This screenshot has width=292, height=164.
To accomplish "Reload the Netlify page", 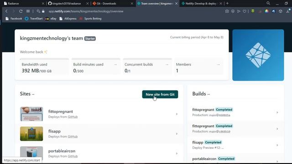I will click(x=21, y=11).
